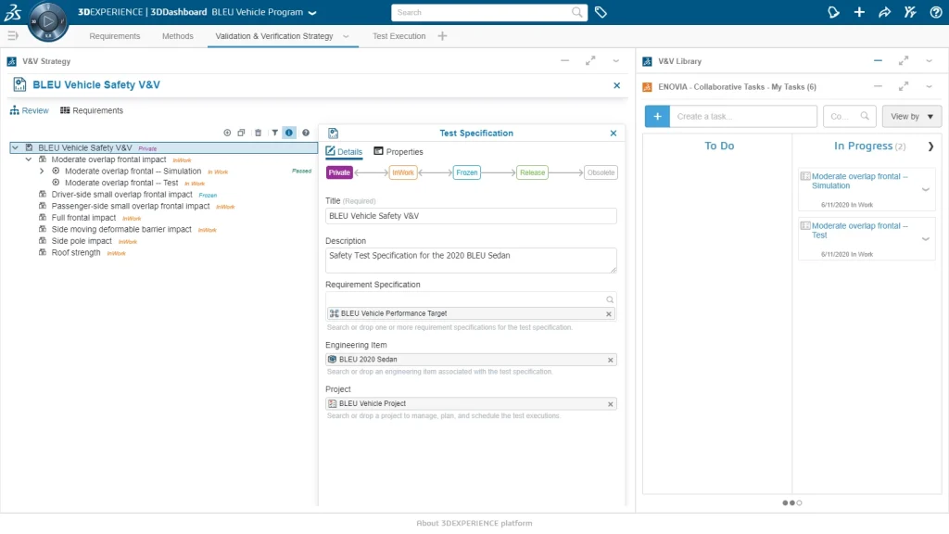Viewport: 949px width, 534px height.
Task: Click the duplicate icon in tree toolbar
Action: pyautogui.click(x=241, y=133)
